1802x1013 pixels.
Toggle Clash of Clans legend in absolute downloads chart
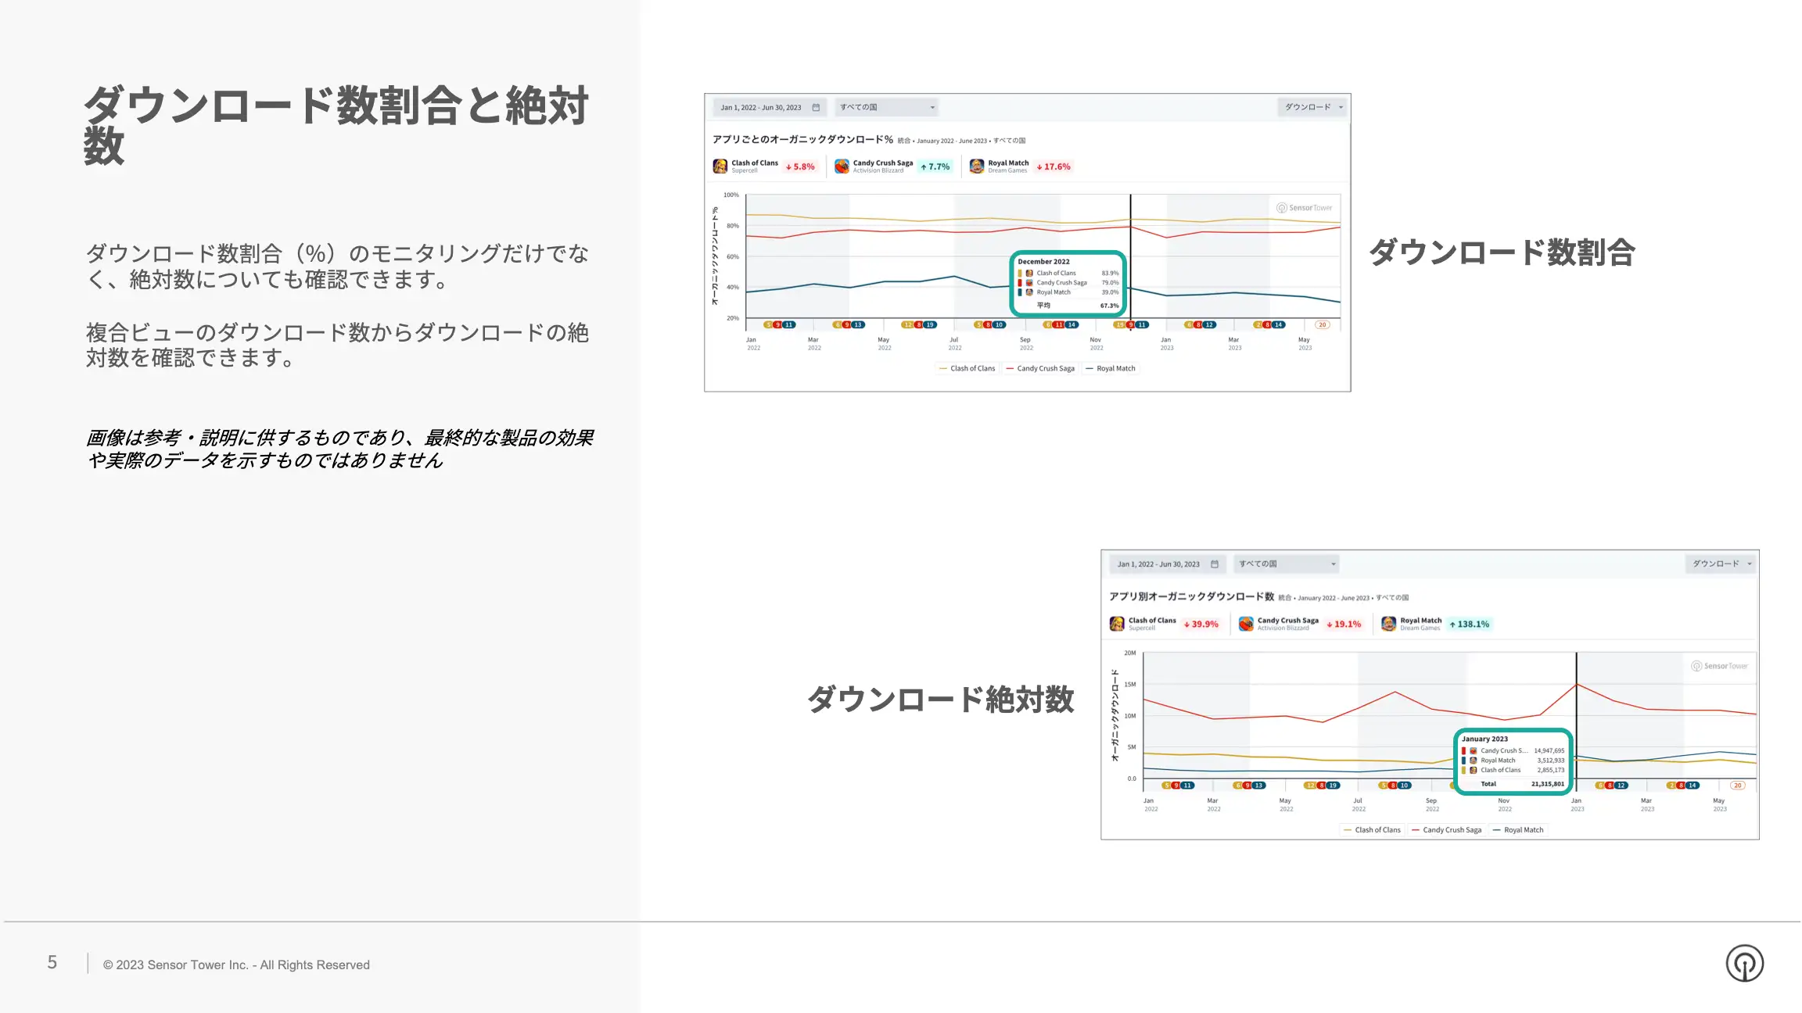point(1372,830)
